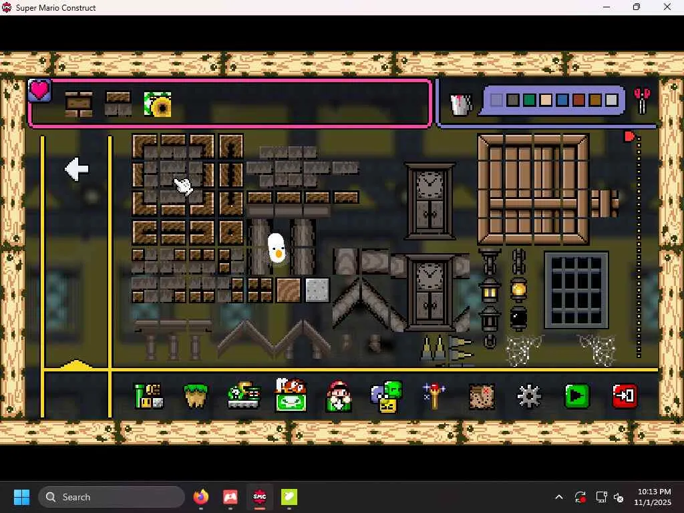The height and width of the screenshot is (513, 684).
Task: Select the magic wand tool
Action: pyautogui.click(x=434, y=395)
